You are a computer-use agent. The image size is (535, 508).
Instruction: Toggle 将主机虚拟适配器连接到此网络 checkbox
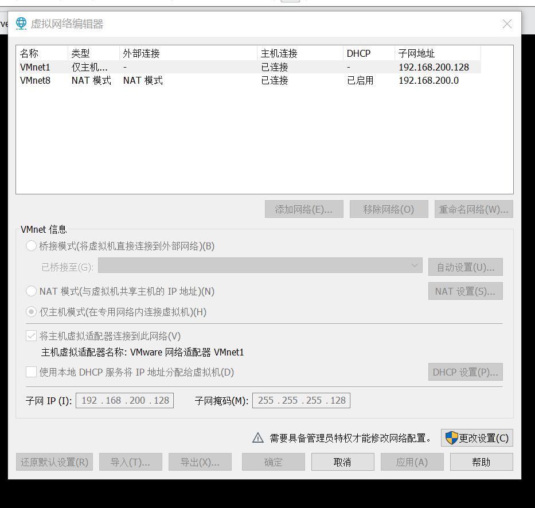click(x=31, y=336)
